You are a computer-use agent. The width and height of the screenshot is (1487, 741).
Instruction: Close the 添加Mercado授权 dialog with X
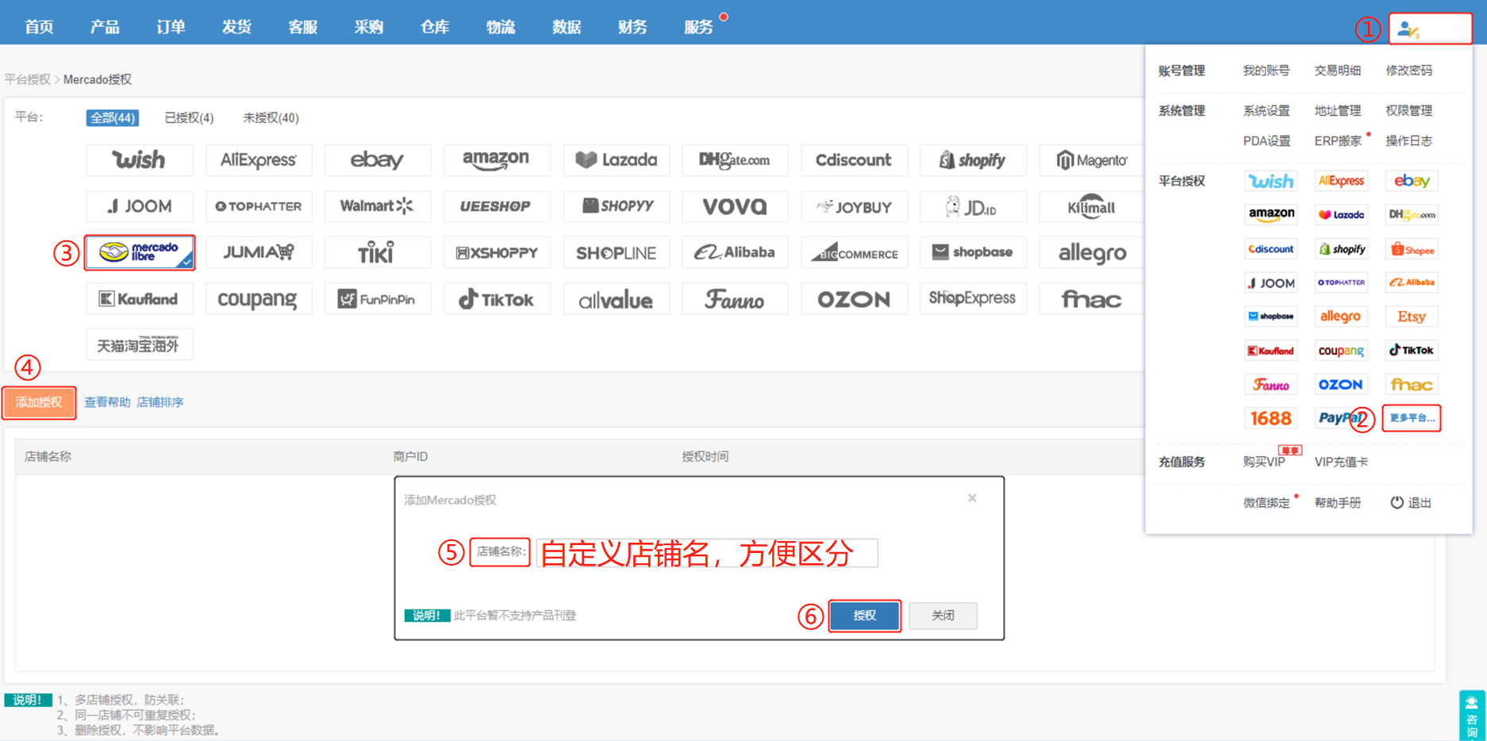pos(972,498)
